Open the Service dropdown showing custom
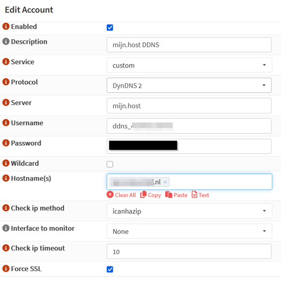 pyautogui.click(x=189, y=65)
